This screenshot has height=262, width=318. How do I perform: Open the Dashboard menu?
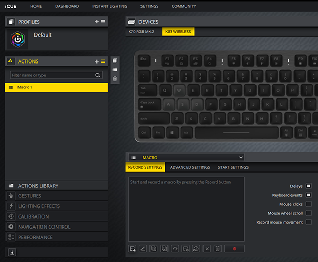pyautogui.click(x=67, y=6)
